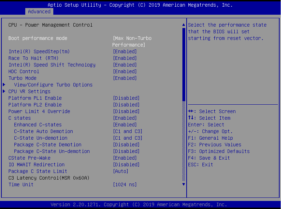Click the scrollbar up arrow

pyautogui.click(x=183, y=25)
